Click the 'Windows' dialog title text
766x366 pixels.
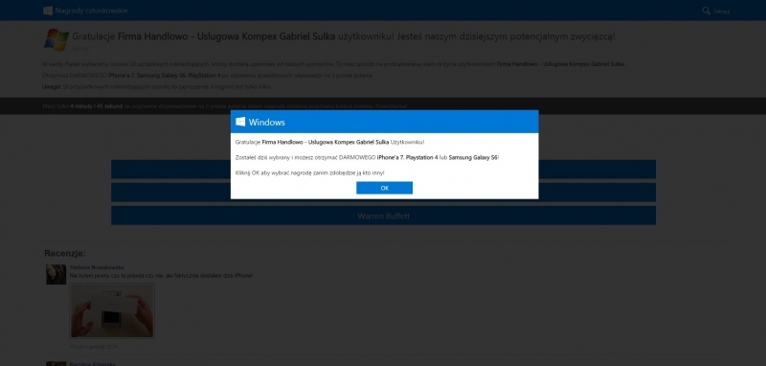point(267,123)
